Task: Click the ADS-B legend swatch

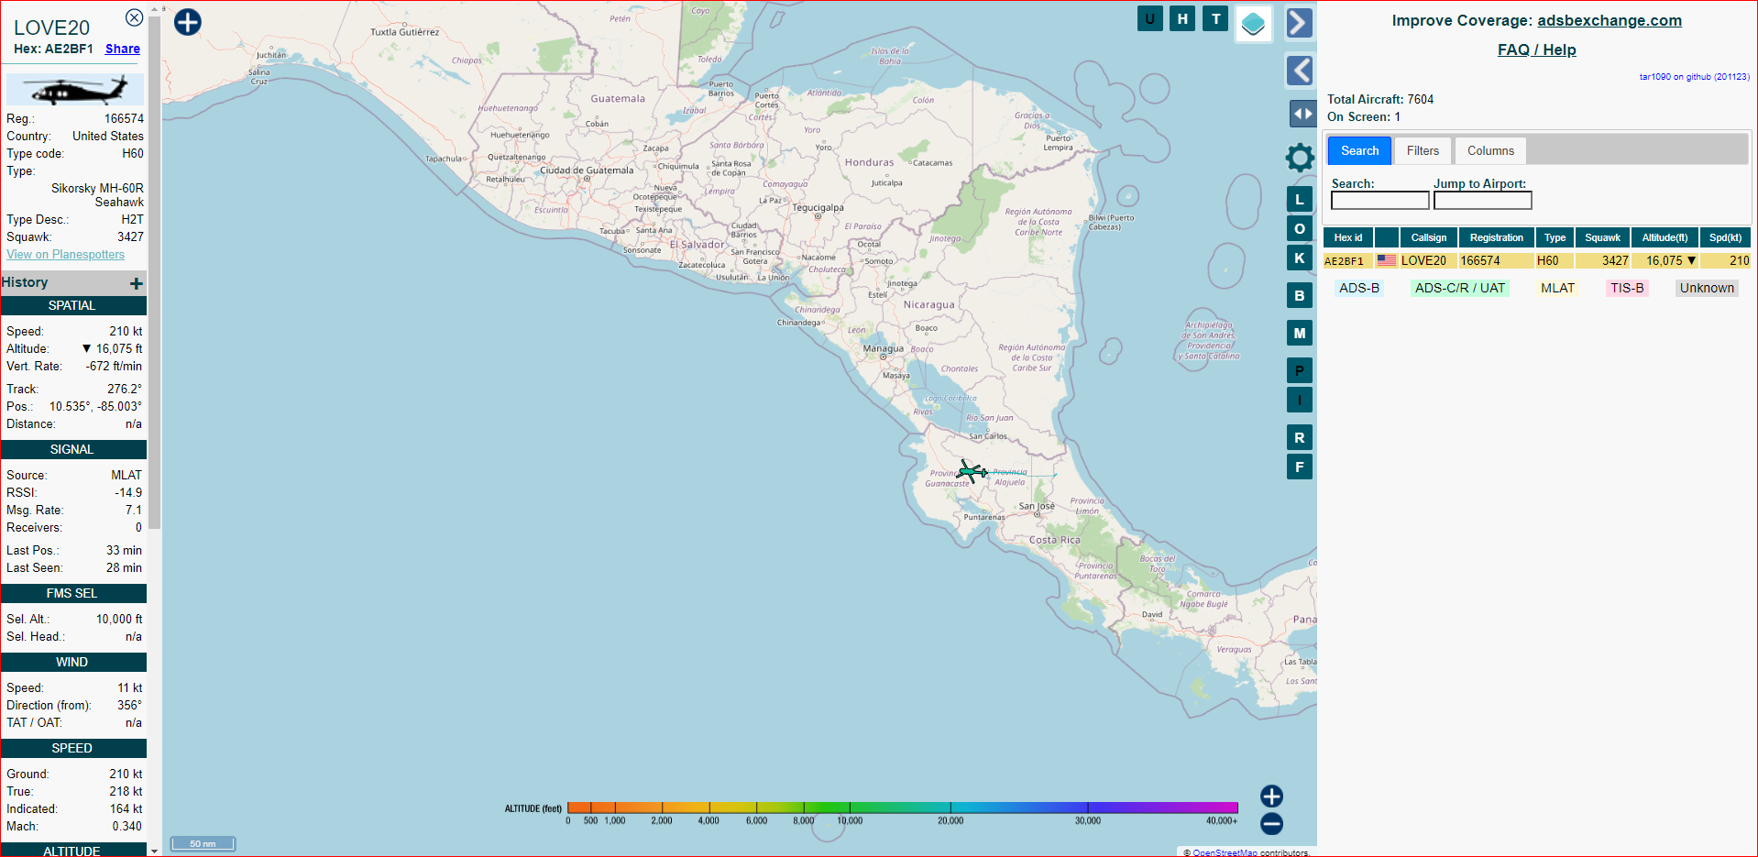Action: [x=1358, y=288]
